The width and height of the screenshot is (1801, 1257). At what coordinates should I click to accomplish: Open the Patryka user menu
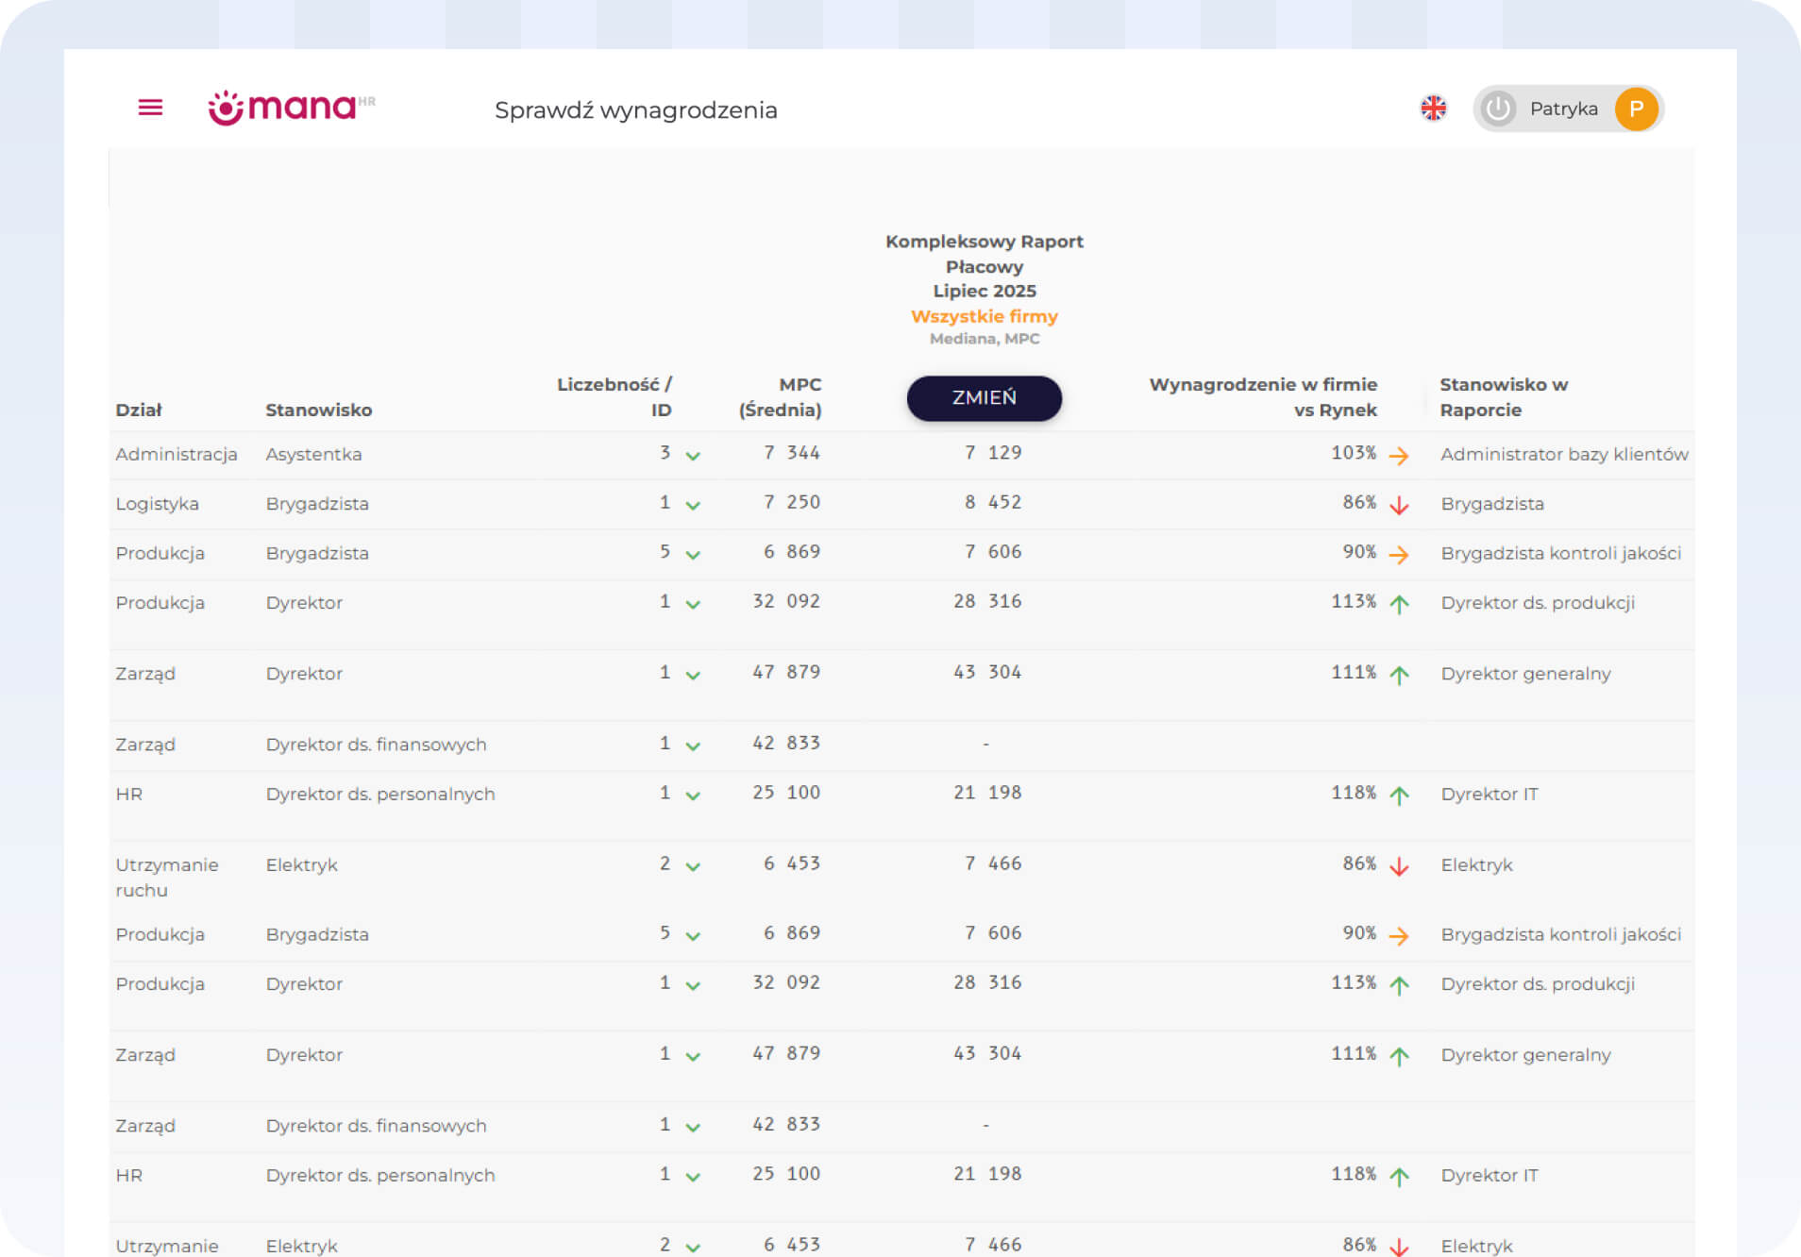1563,109
